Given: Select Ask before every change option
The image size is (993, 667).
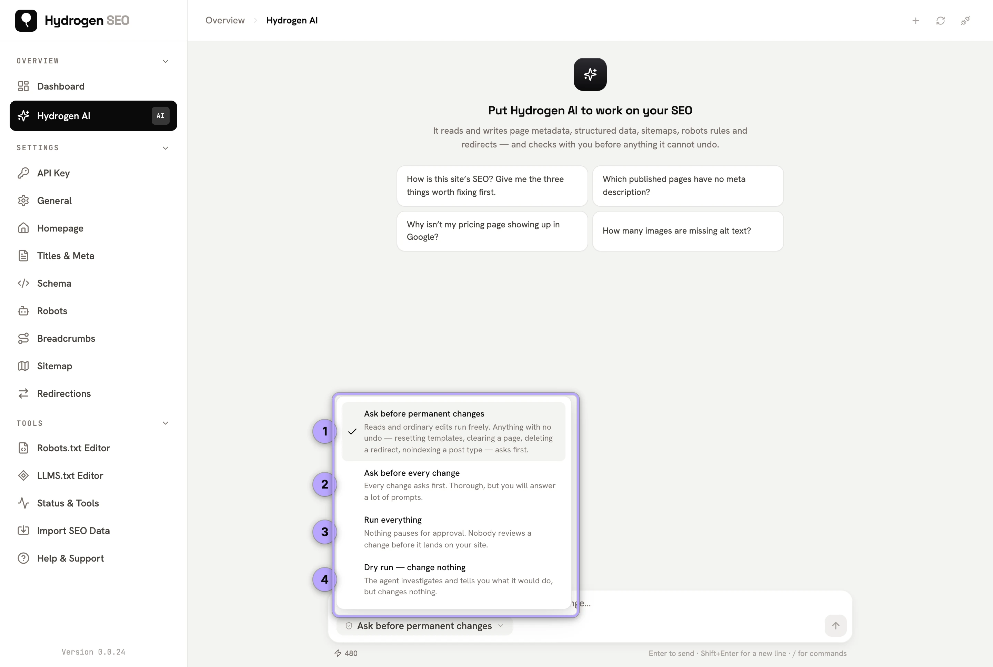Looking at the screenshot, I should pyautogui.click(x=453, y=485).
